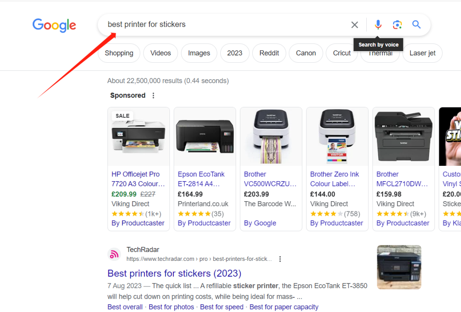Viewport: 461px width, 312px height.
Task: Apply the 2023 filter chip
Action: pos(235,53)
